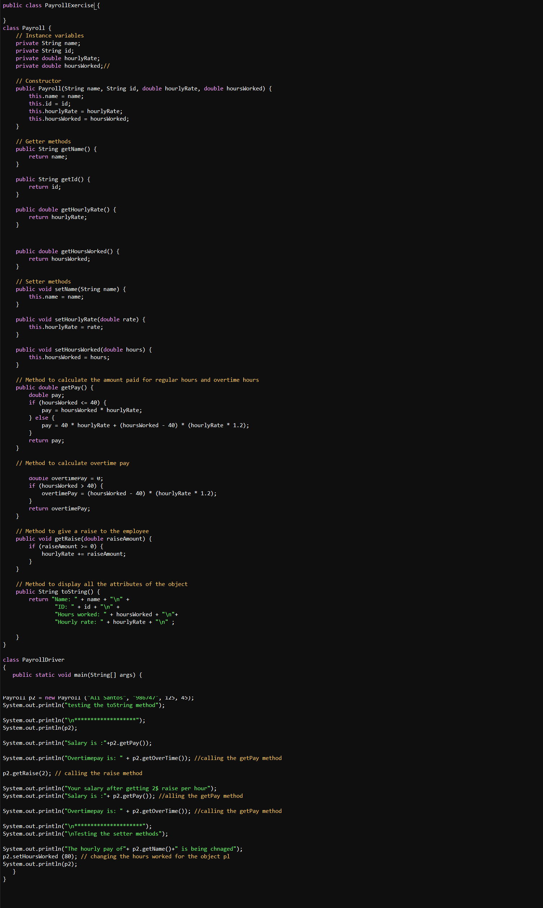The width and height of the screenshot is (543, 908).
Task: Click the 'return "Name: " + name' line
Action: 79,600
